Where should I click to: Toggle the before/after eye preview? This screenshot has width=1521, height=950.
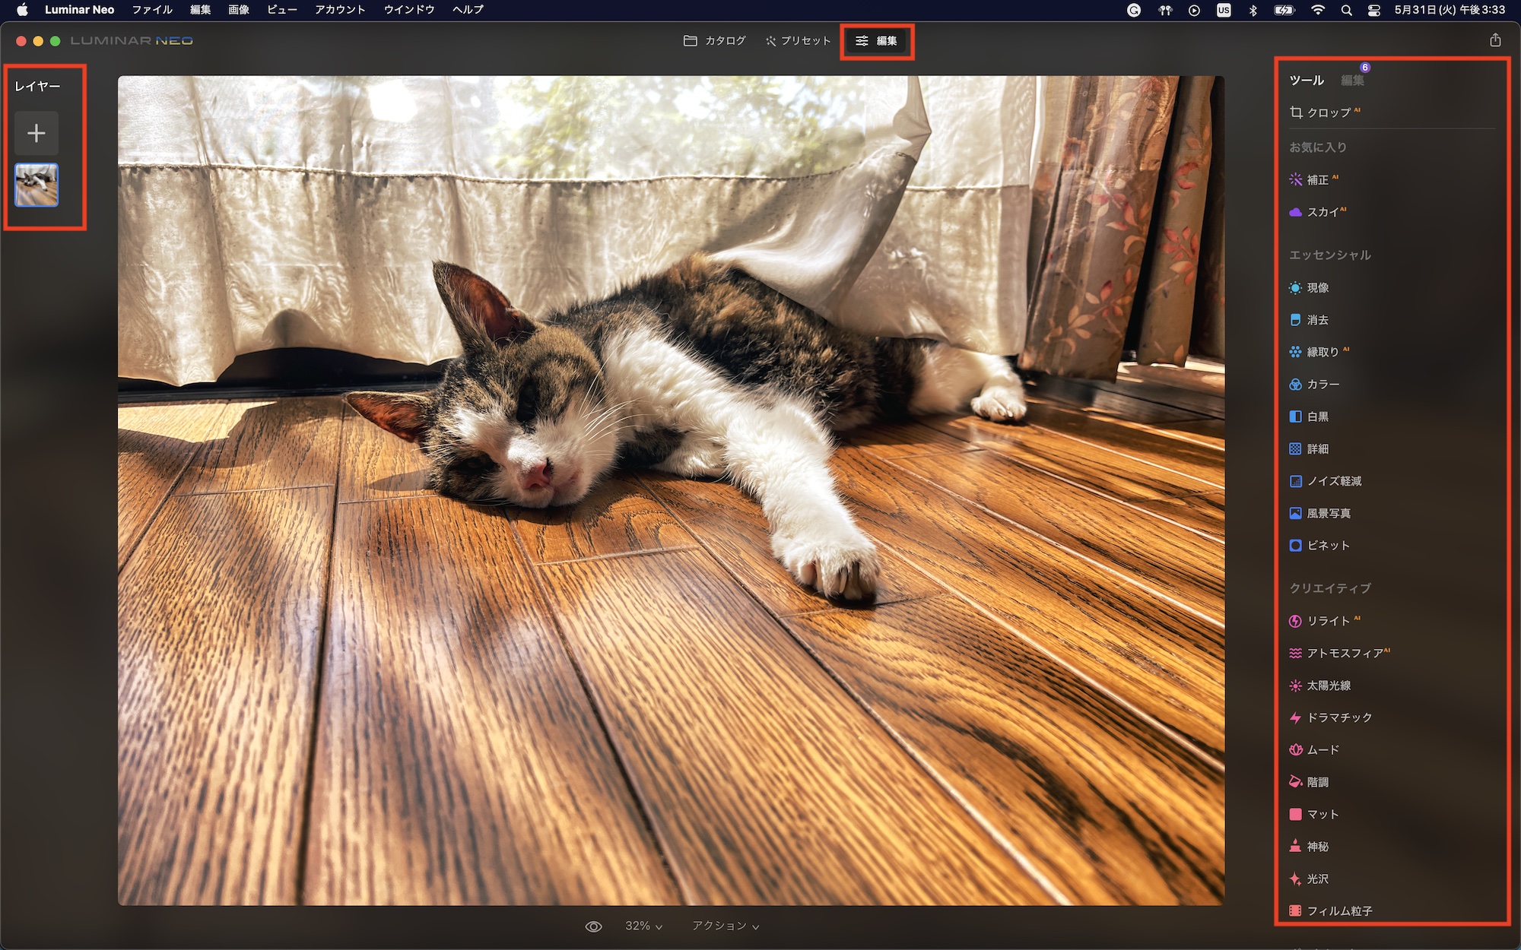[593, 926]
